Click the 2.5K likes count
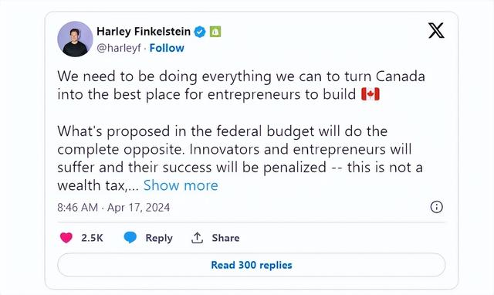Screen dimensions: 494x295 coord(92,238)
